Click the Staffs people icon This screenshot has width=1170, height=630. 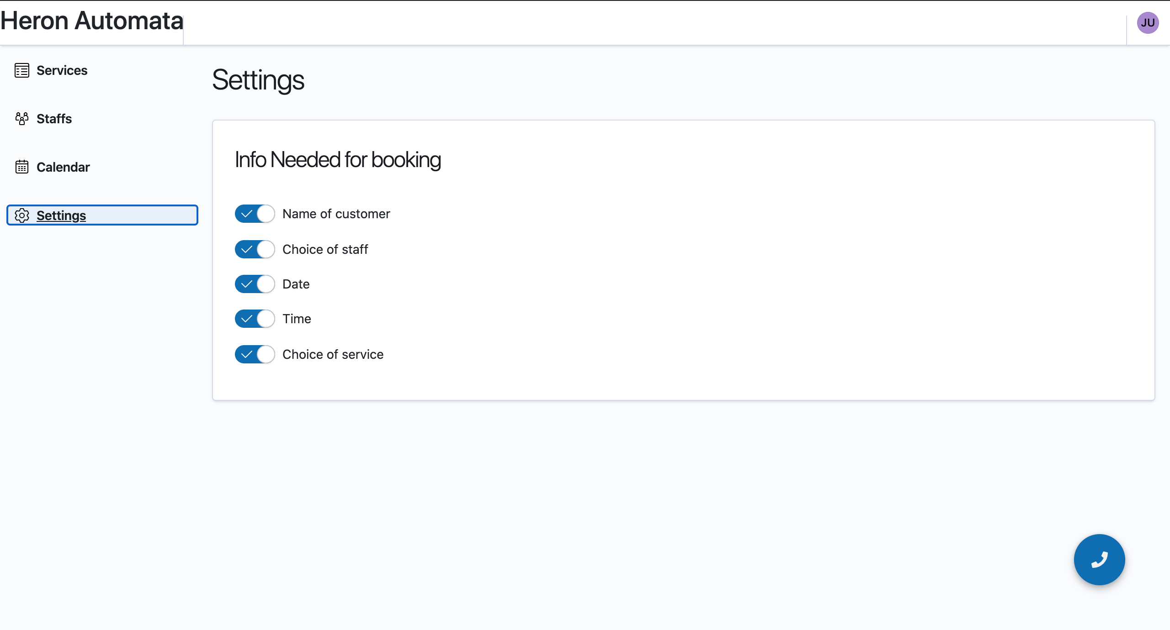pyautogui.click(x=22, y=119)
